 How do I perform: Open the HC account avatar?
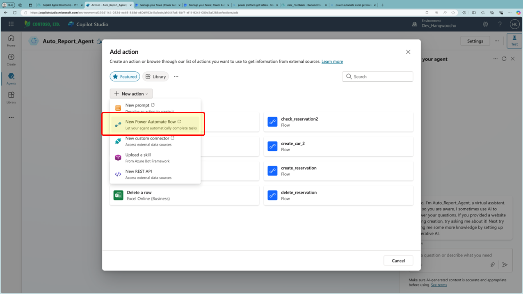(x=514, y=24)
